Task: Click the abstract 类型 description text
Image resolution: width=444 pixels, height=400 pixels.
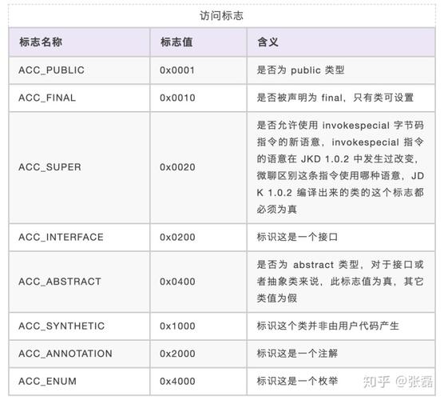Action: coord(340,282)
